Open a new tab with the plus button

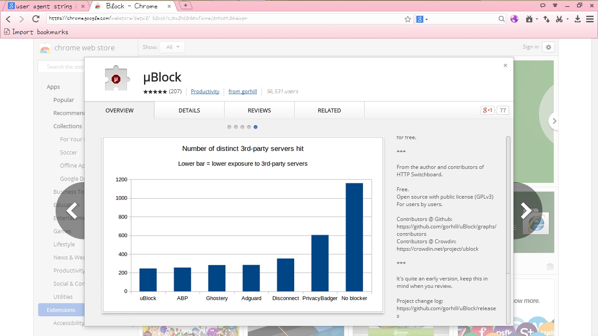pos(186,5)
